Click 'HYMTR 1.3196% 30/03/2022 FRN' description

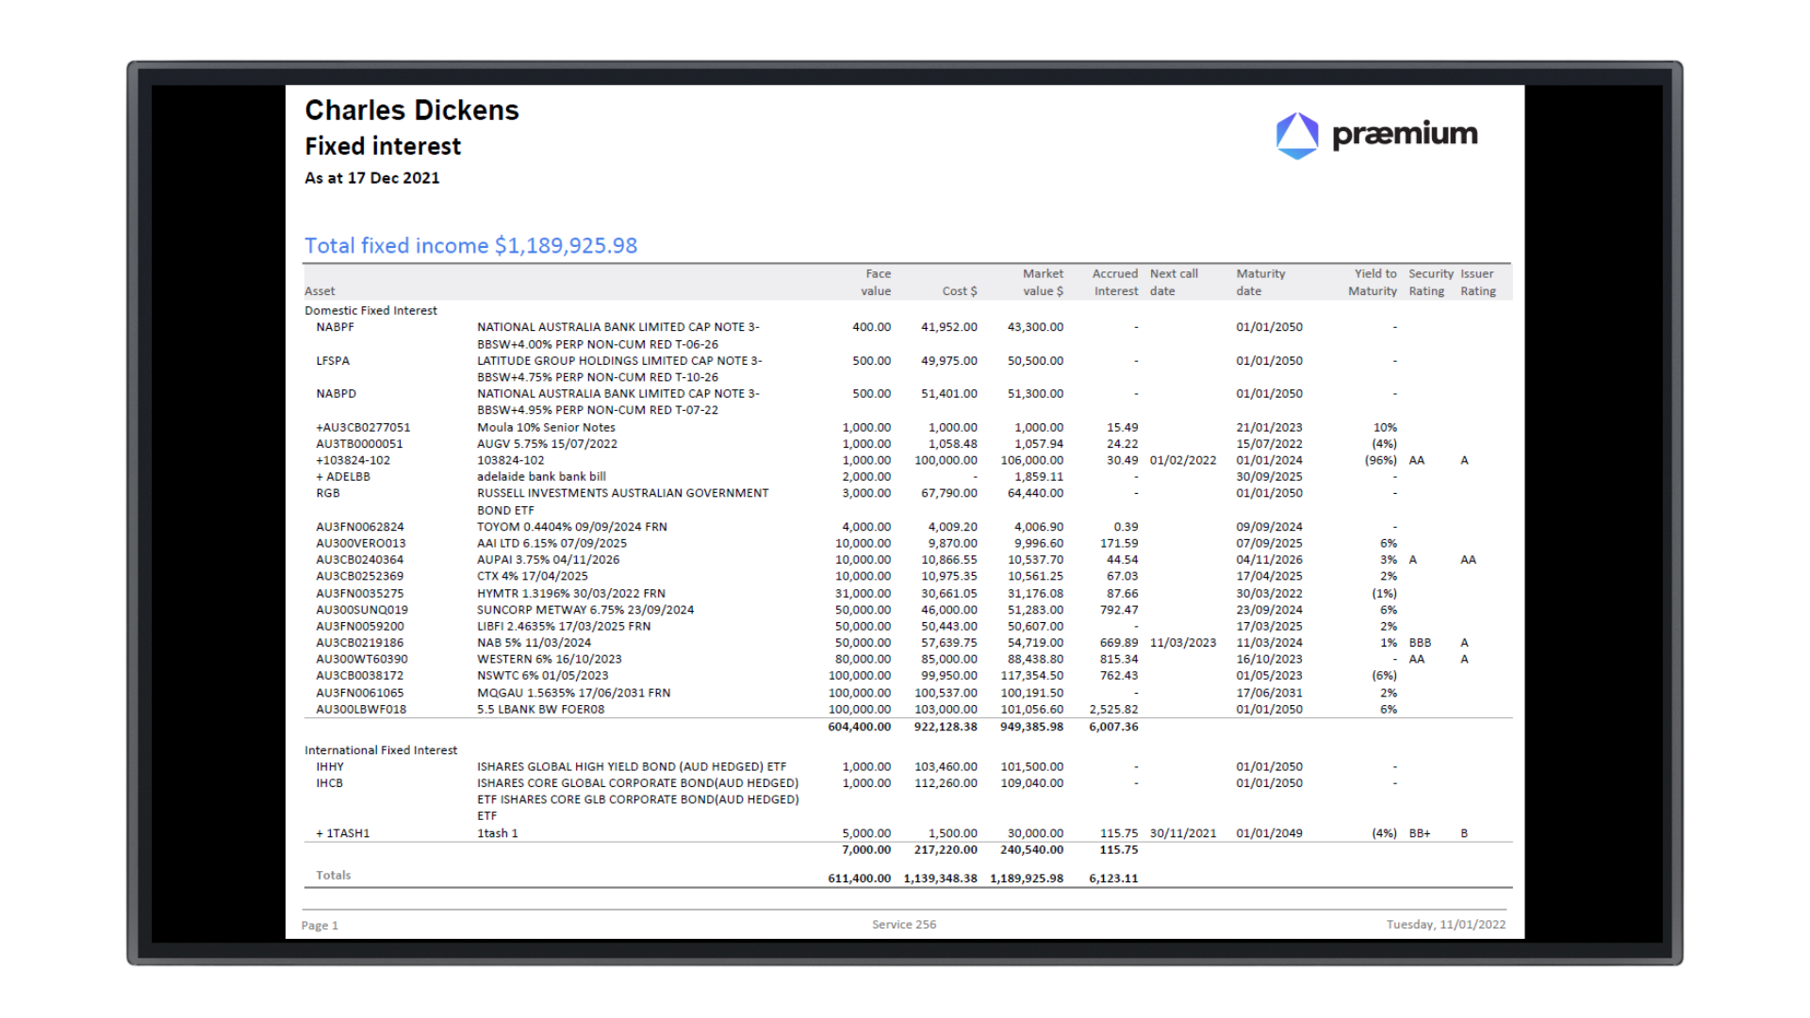(571, 594)
